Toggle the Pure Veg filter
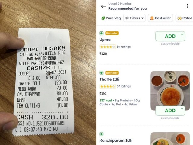This screenshot has width=193, height=145. tap(111, 18)
